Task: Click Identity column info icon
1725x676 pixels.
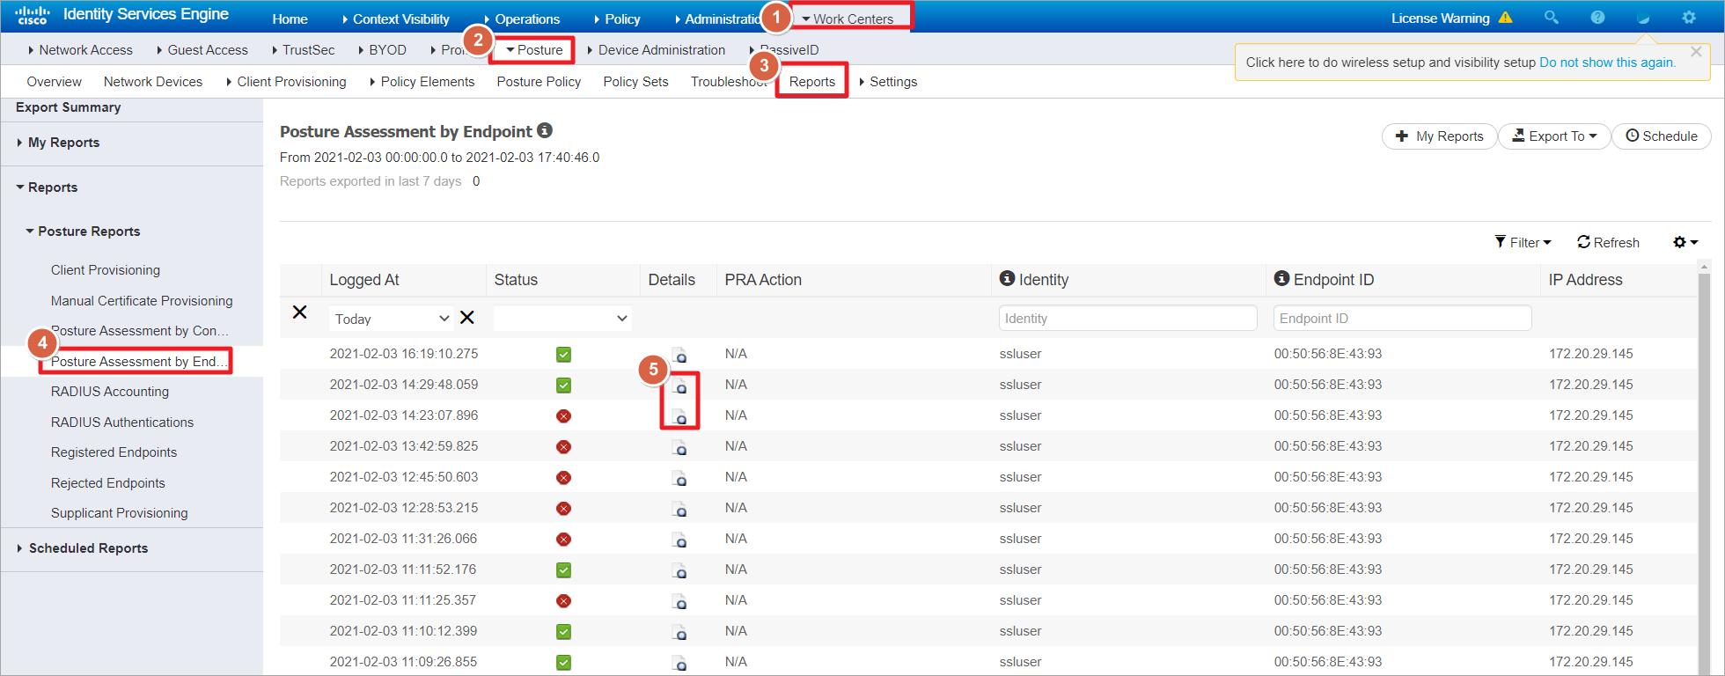Action: pos(1007,278)
